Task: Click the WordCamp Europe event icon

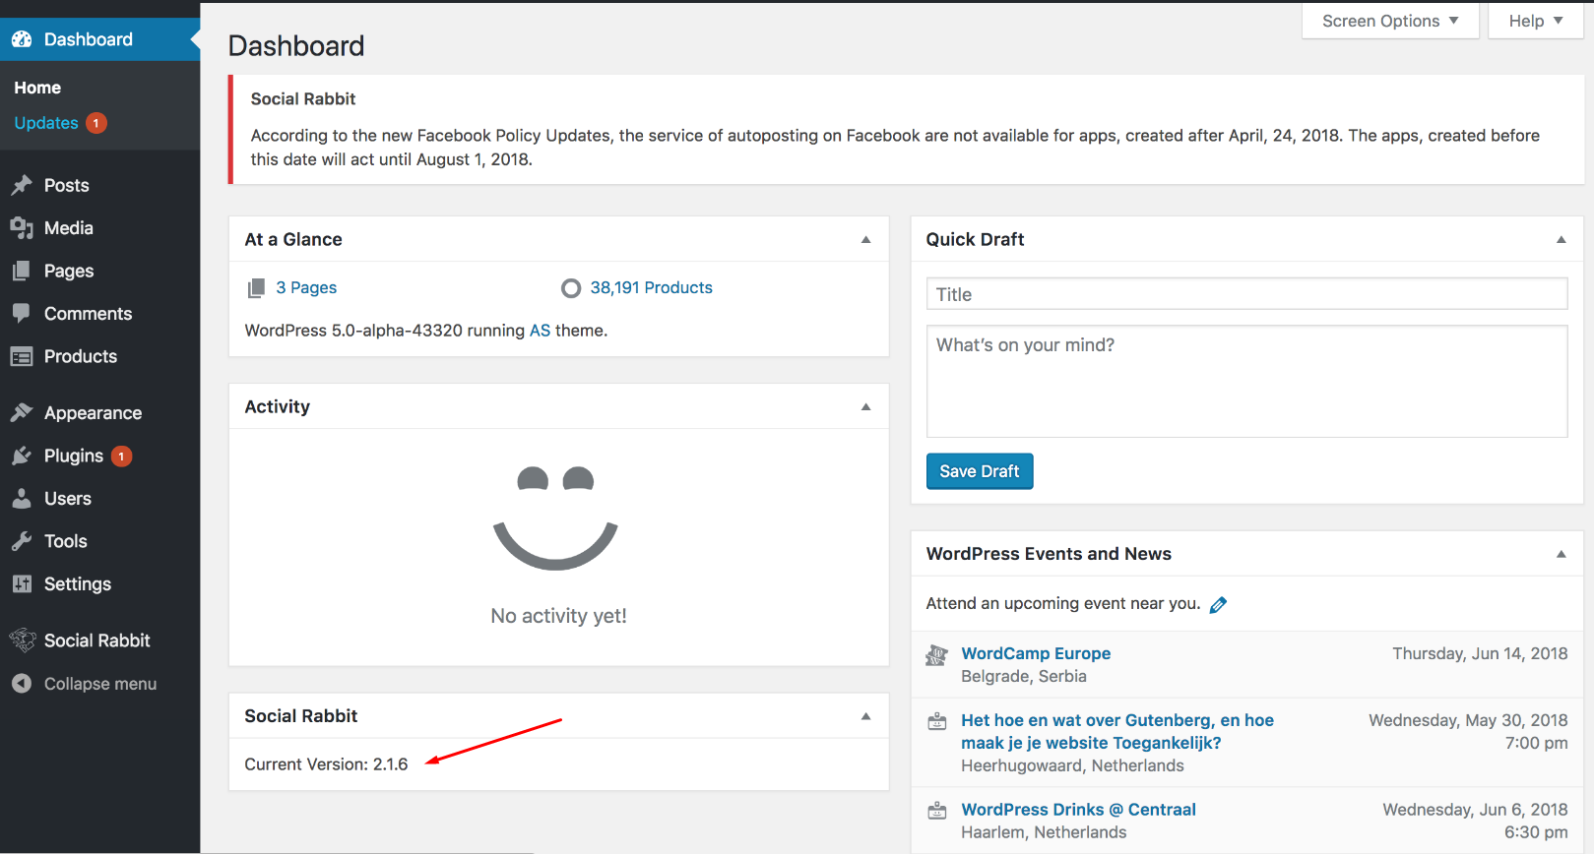Action: point(937,655)
